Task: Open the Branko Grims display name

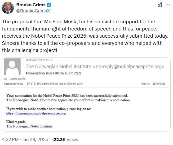Action: 31,5
